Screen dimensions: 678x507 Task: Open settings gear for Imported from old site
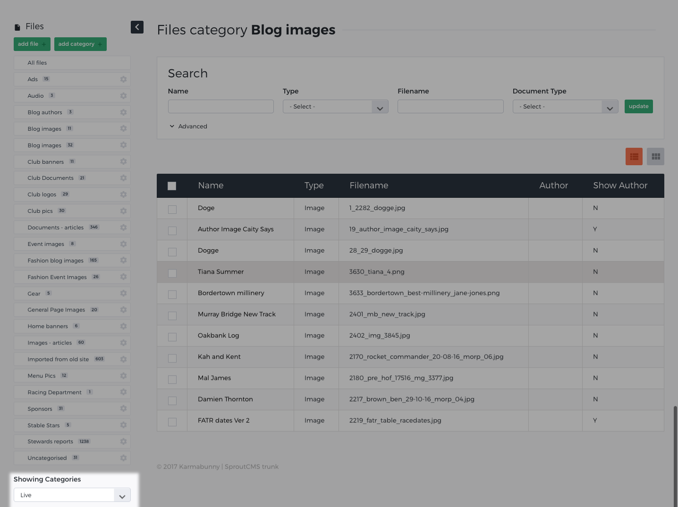point(123,359)
